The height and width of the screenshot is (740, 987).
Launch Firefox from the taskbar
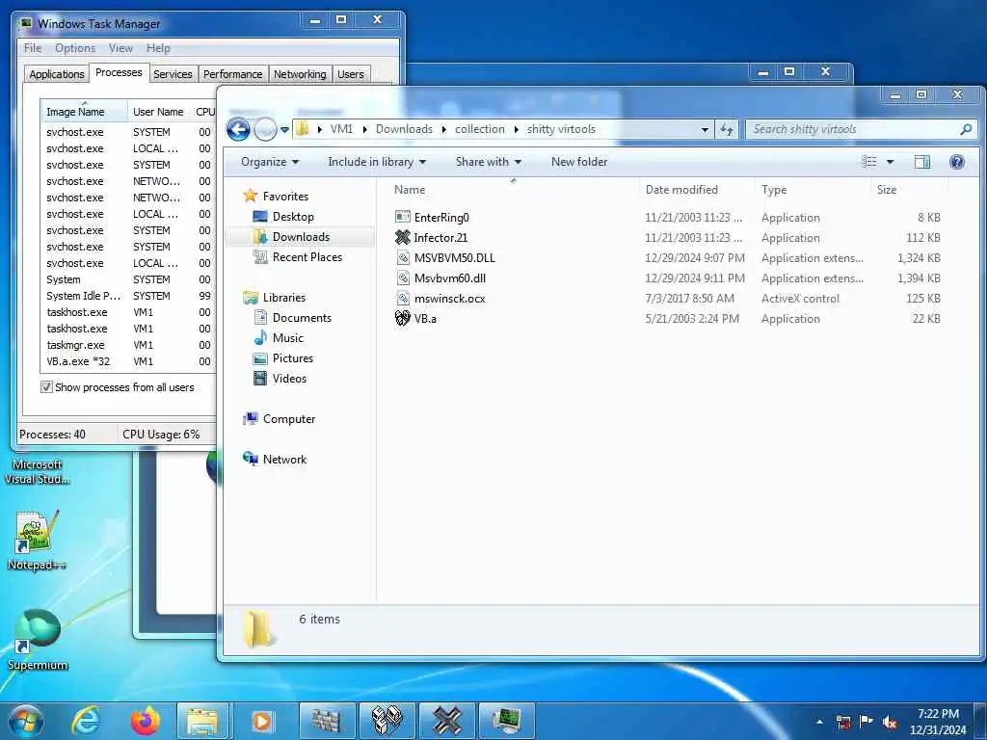coord(146,721)
